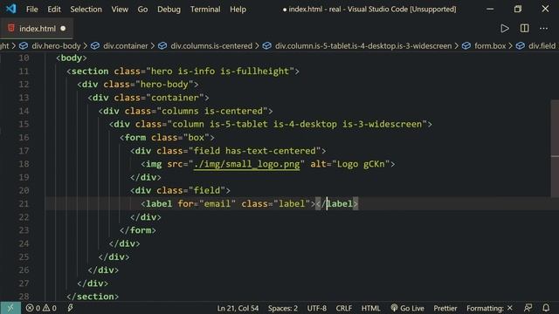
Task: Click the editor vertical scrollbar thumb
Action: pos(555,149)
